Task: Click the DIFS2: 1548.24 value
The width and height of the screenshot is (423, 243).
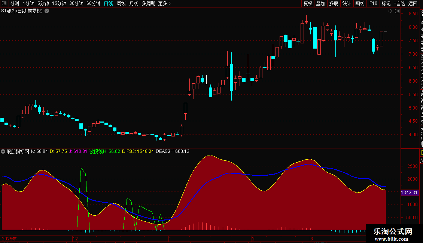Action: (138, 151)
